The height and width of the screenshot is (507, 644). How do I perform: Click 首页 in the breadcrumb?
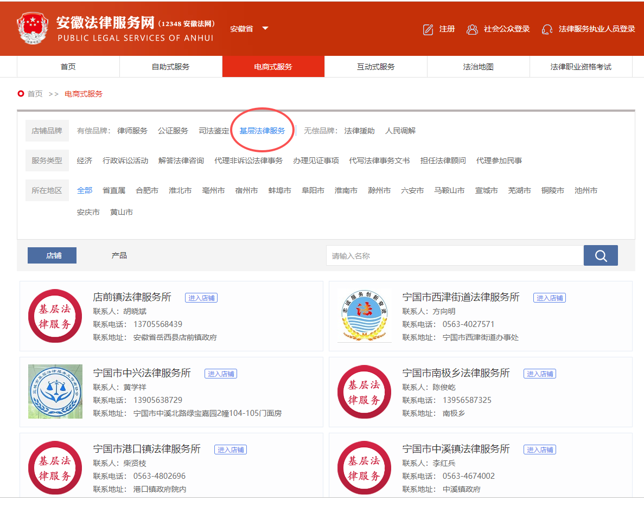point(35,94)
